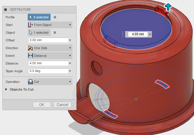Click the 'EDIT FEATURE' dialog title

[x=20, y=9]
